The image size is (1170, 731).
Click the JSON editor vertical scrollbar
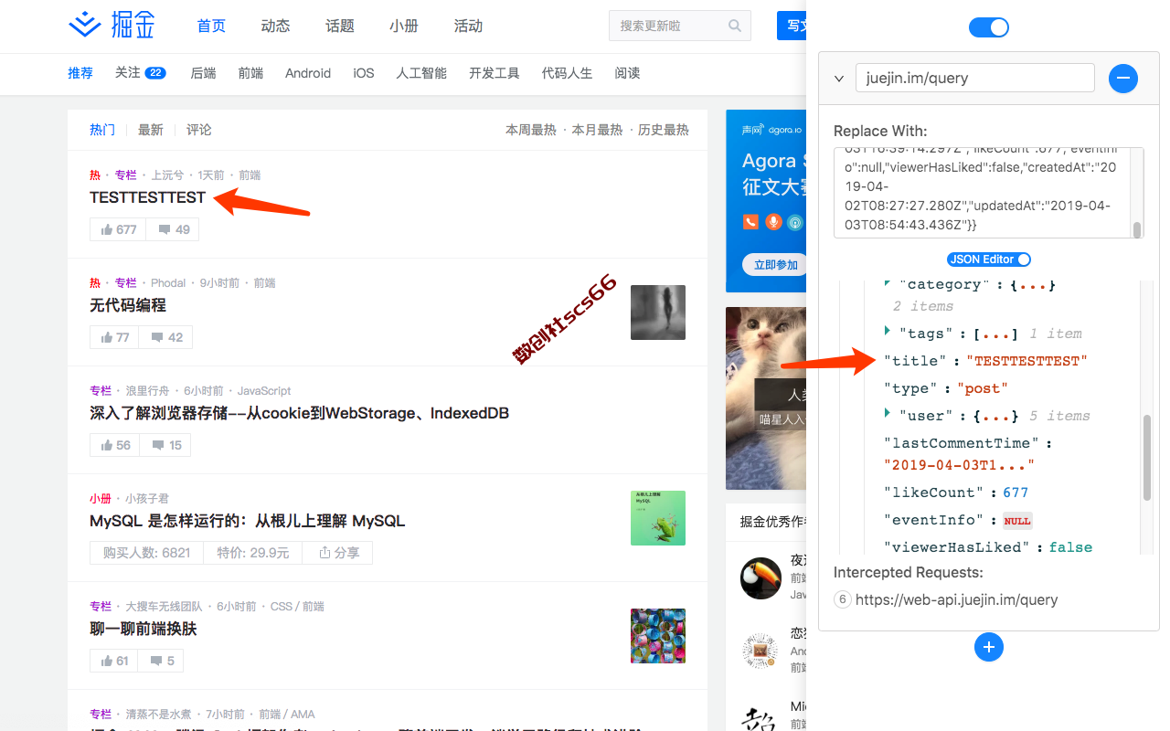(1147, 457)
